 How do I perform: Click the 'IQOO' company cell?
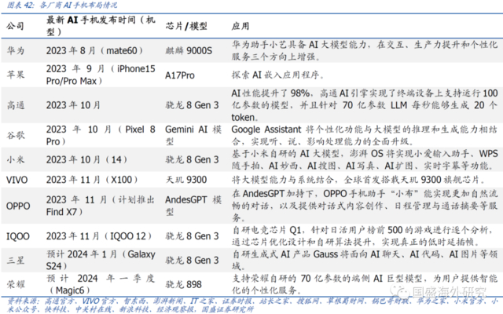(x=17, y=236)
